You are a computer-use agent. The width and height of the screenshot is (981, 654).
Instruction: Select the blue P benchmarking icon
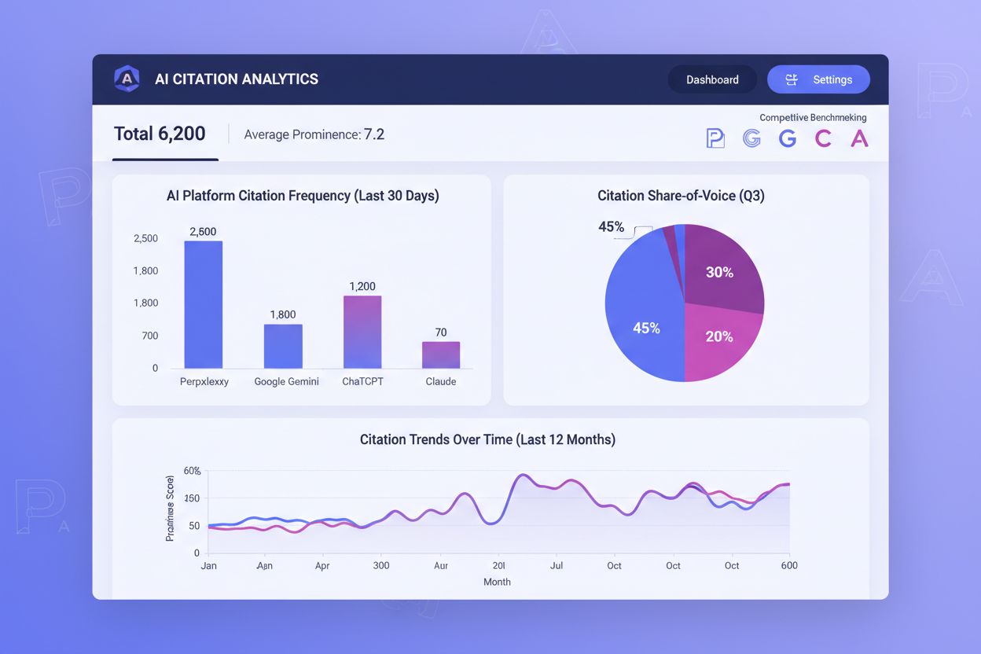click(715, 139)
